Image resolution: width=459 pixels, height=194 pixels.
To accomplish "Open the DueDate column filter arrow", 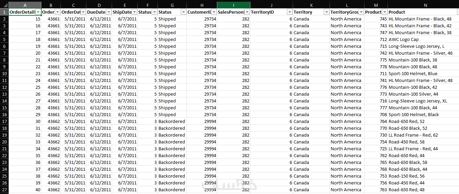I will tap(109, 12).
